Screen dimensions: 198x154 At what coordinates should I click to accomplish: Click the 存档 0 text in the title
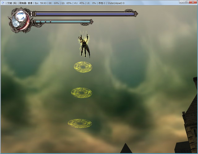pos(102,3)
